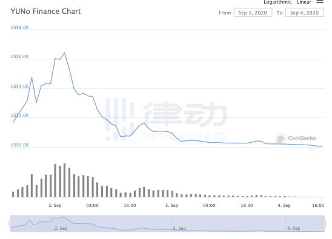The width and height of the screenshot is (332, 239).
Task: Click the US$6.00 axis label
Action: pos(19,56)
